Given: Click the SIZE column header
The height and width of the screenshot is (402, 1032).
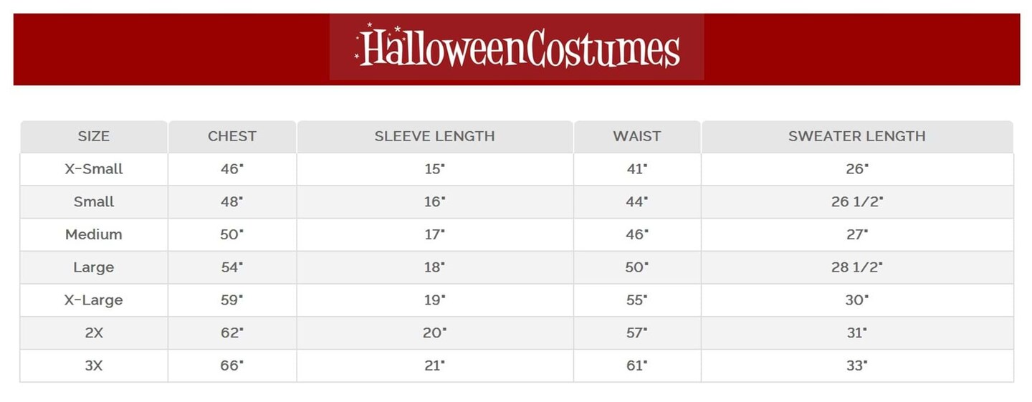Looking at the screenshot, I should pos(94,136).
